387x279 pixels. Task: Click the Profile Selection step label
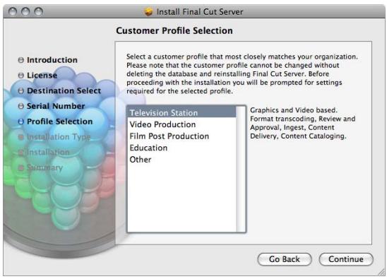click(60, 121)
